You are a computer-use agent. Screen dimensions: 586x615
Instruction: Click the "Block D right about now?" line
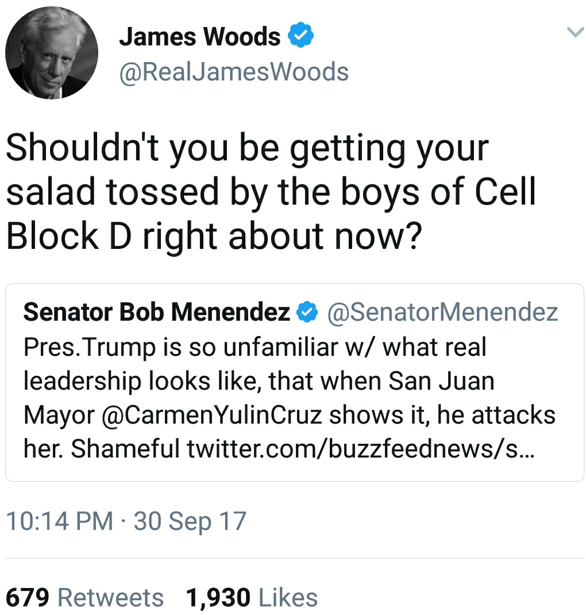click(211, 236)
